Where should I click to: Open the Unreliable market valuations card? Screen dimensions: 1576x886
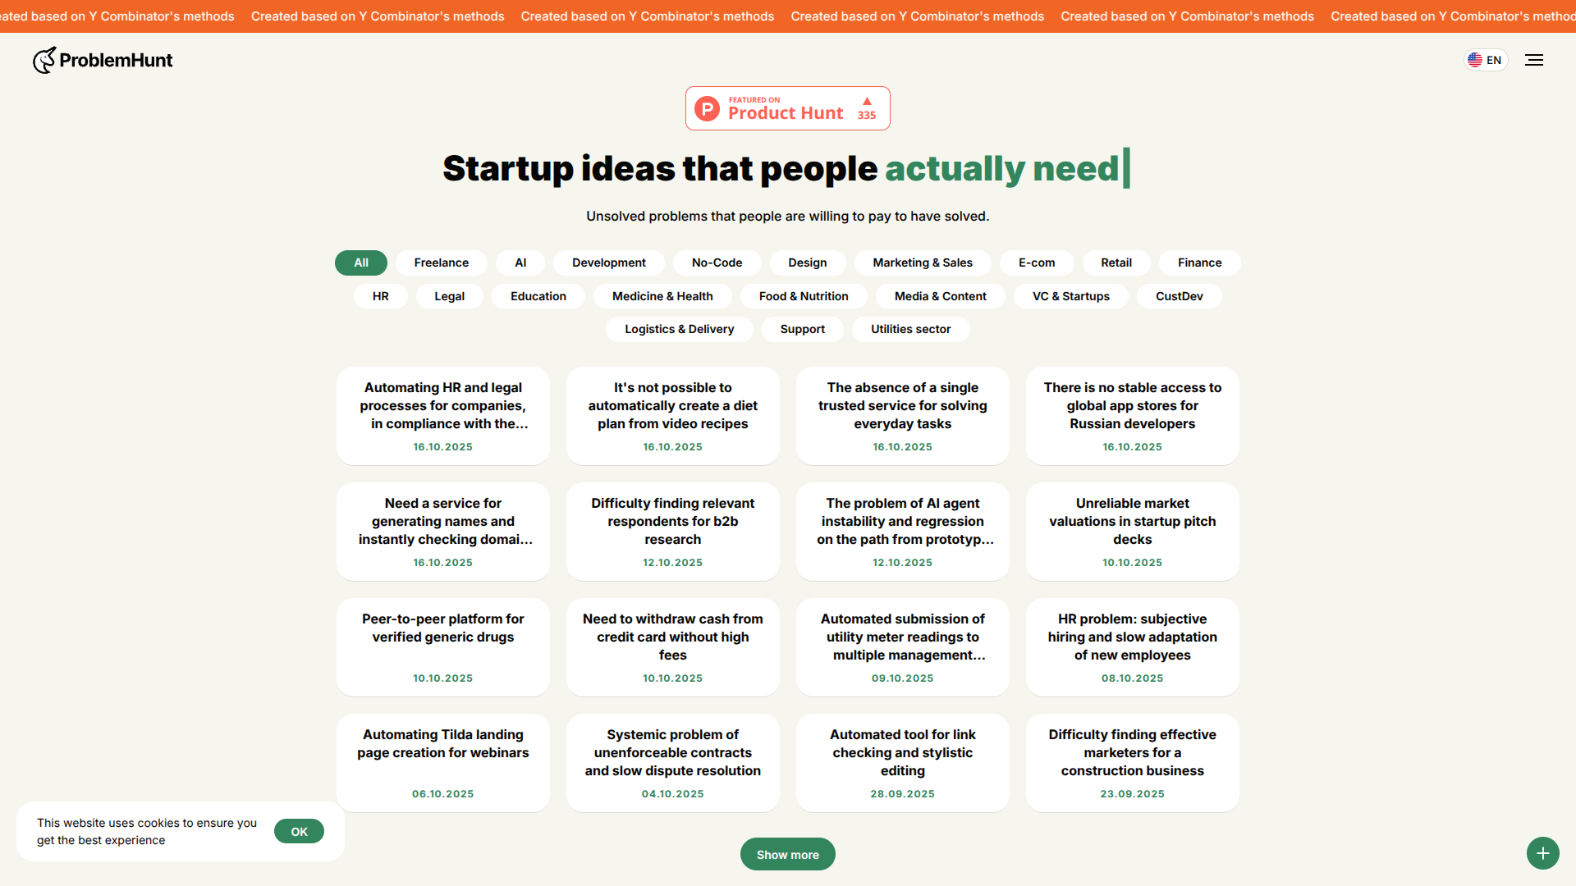1133,531
